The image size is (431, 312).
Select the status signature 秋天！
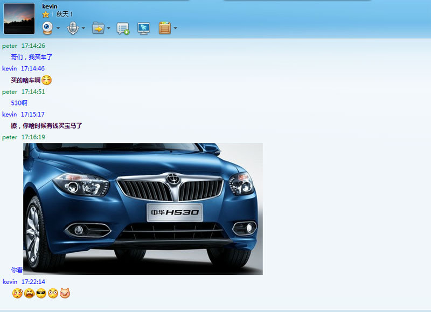pyautogui.click(x=64, y=14)
